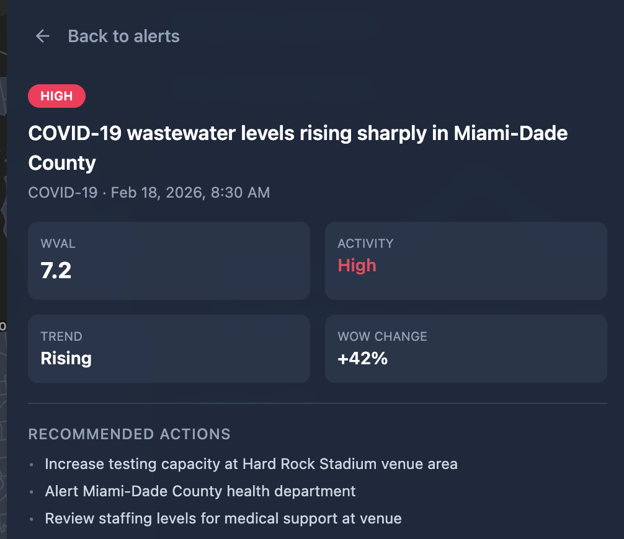
Task: Click the medical support staffing review action
Action: tap(223, 519)
